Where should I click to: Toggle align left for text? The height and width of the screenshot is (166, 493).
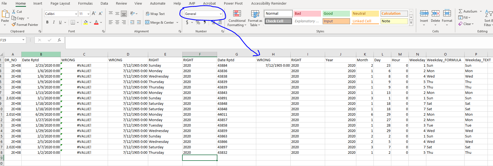[111, 22]
